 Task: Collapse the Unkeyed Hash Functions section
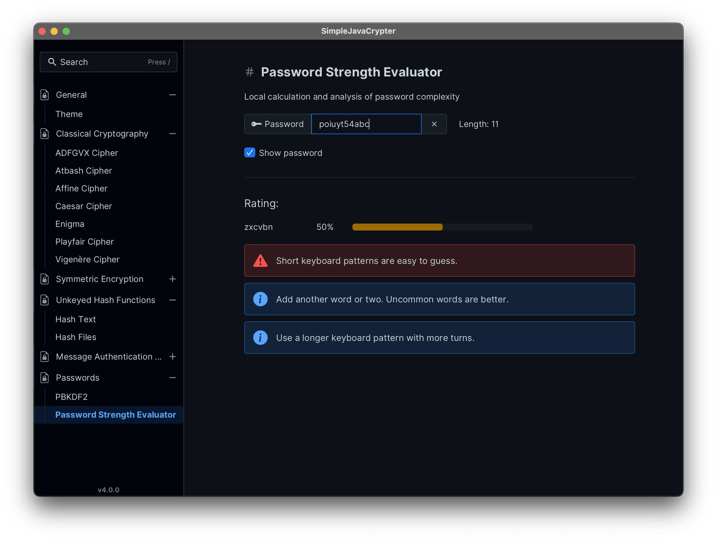tap(172, 300)
